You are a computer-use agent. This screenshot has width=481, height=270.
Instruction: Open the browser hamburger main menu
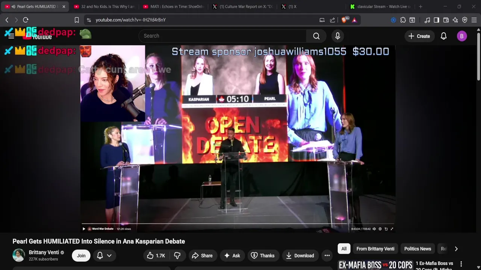pos(474,20)
